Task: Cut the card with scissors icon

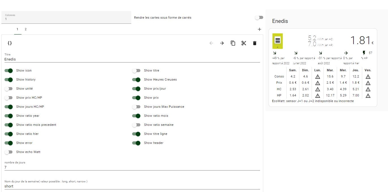Action: click(244, 43)
